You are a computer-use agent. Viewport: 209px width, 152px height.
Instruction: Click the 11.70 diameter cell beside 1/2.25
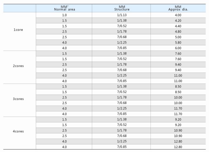coord(178,109)
